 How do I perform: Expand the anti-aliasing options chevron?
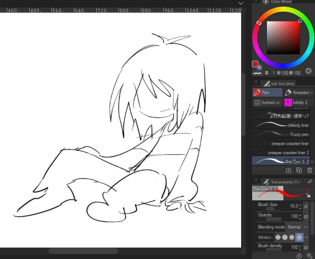(x=306, y=237)
